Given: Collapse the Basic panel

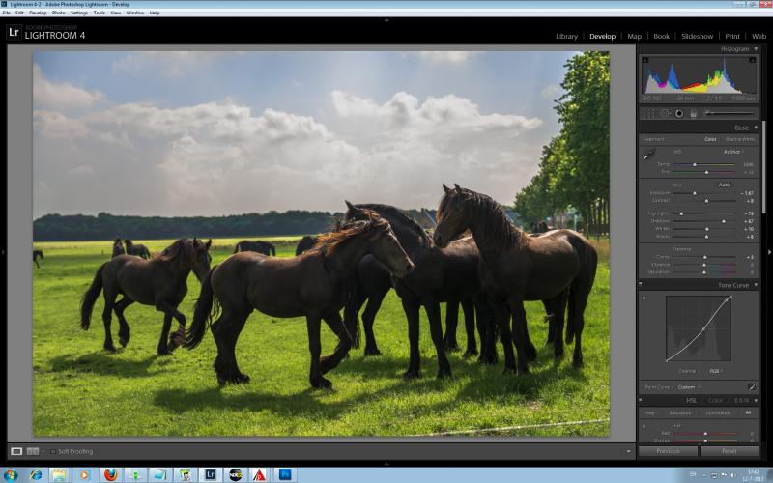Looking at the screenshot, I should [756, 128].
